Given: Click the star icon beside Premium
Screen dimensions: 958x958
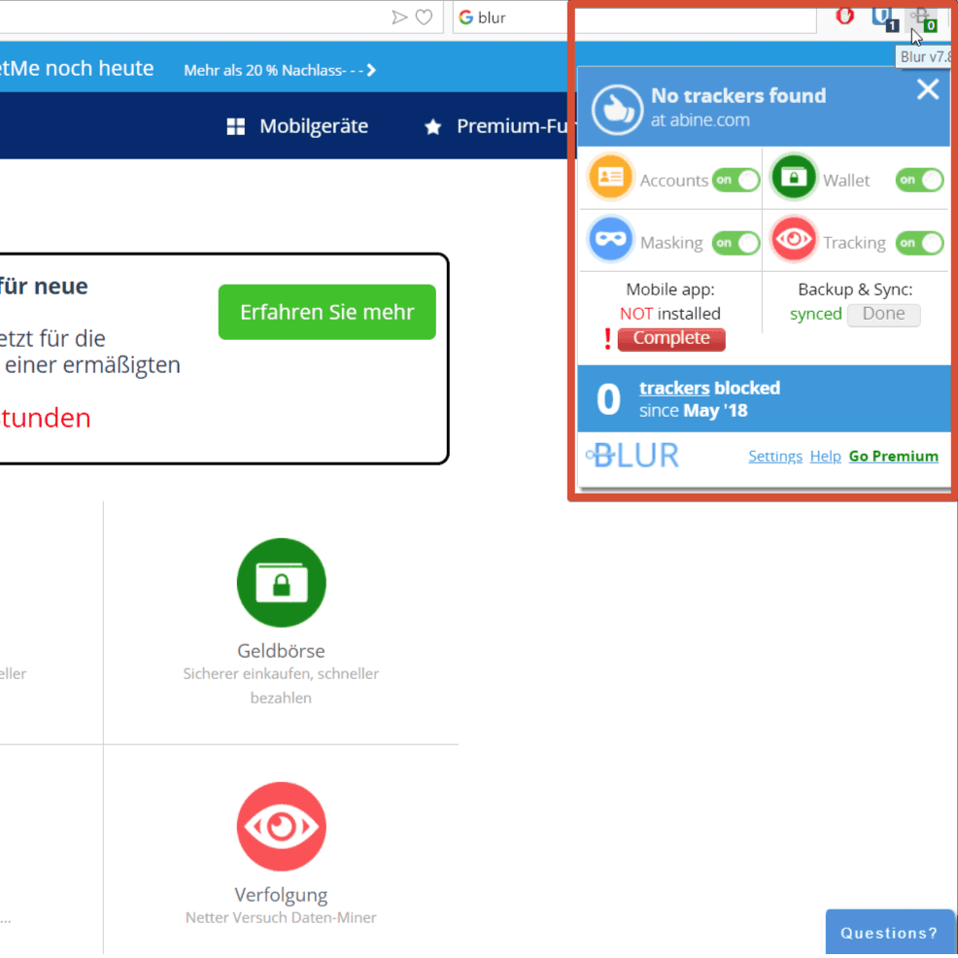Looking at the screenshot, I should tap(432, 126).
